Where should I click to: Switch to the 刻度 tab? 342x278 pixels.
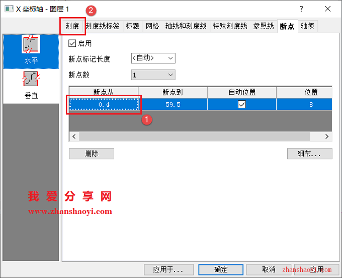72,26
